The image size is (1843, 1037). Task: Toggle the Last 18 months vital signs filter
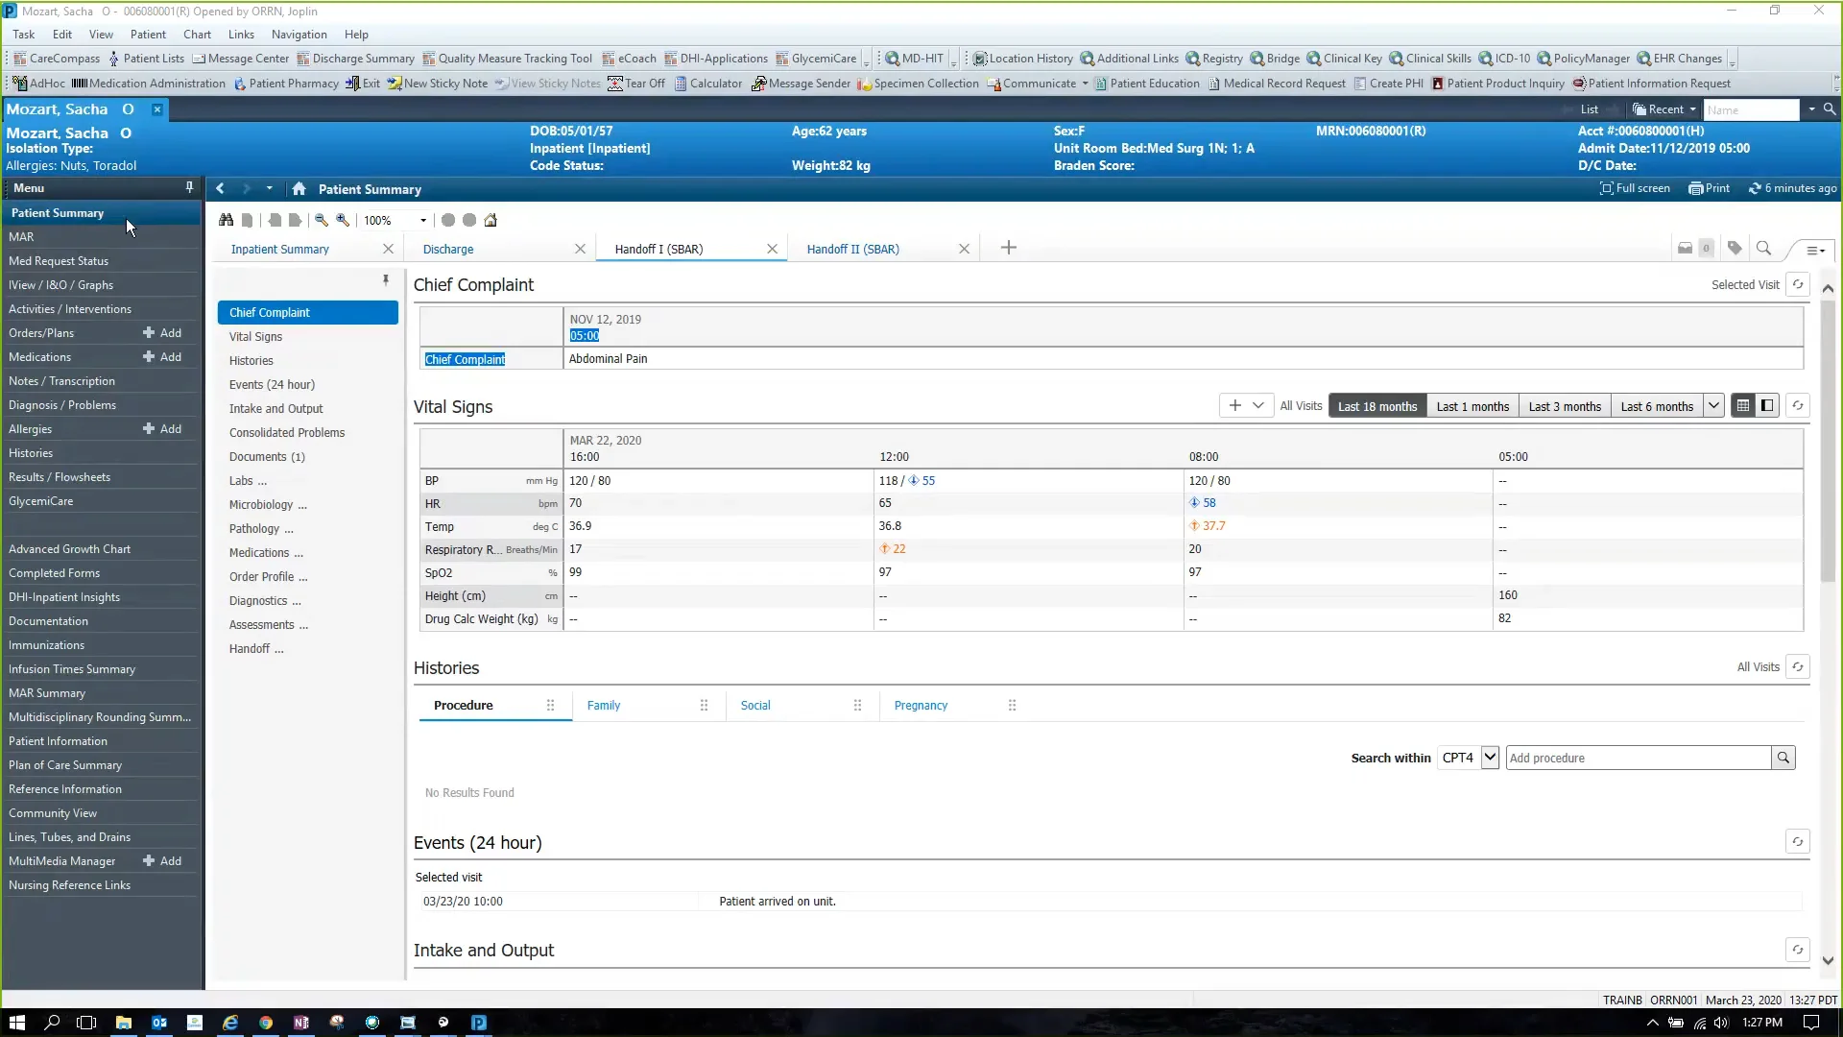tap(1376, 405)
